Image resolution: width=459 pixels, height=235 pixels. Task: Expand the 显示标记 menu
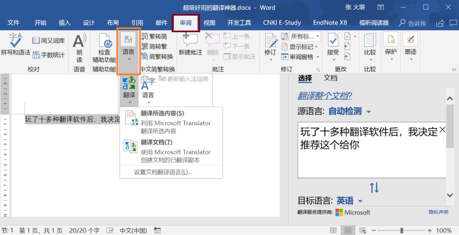point(300,47)
